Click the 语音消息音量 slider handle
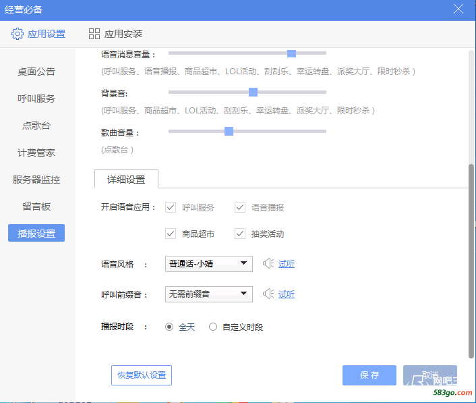Screen dimensions: 476x403 coord(291,53)
